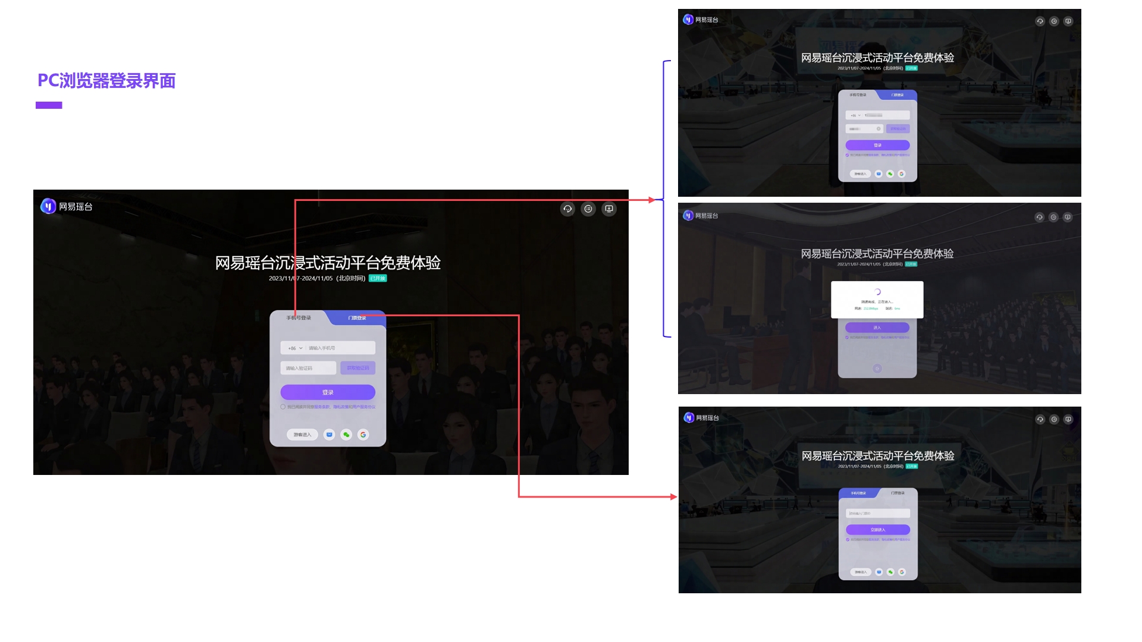Viewport: 1142px width, 642px height.
Task: Toggle agreement checkbox under 进入 in loading screenshot
Action: coord(847,337)
